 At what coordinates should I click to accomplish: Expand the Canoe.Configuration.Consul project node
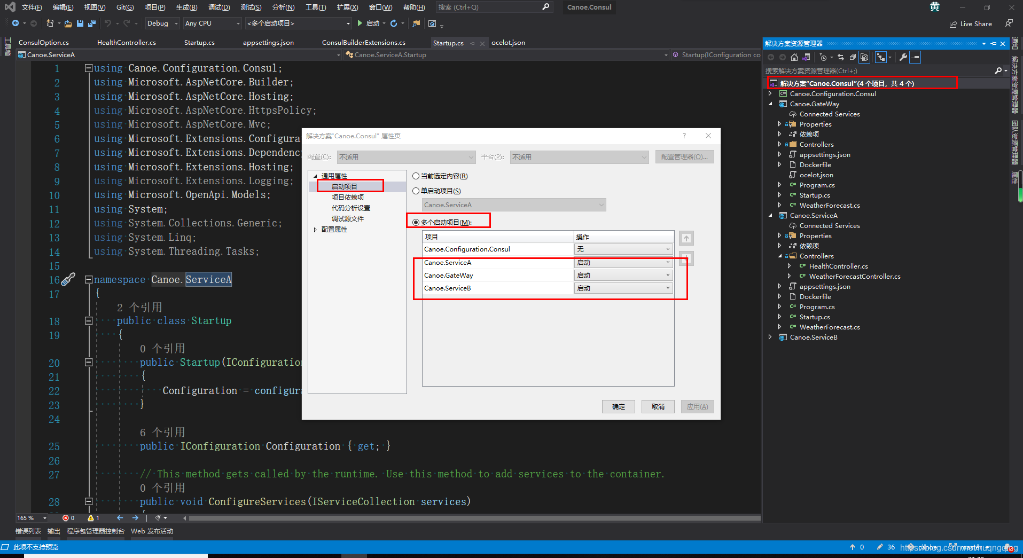pyautogui.click(x=770, y=94)
